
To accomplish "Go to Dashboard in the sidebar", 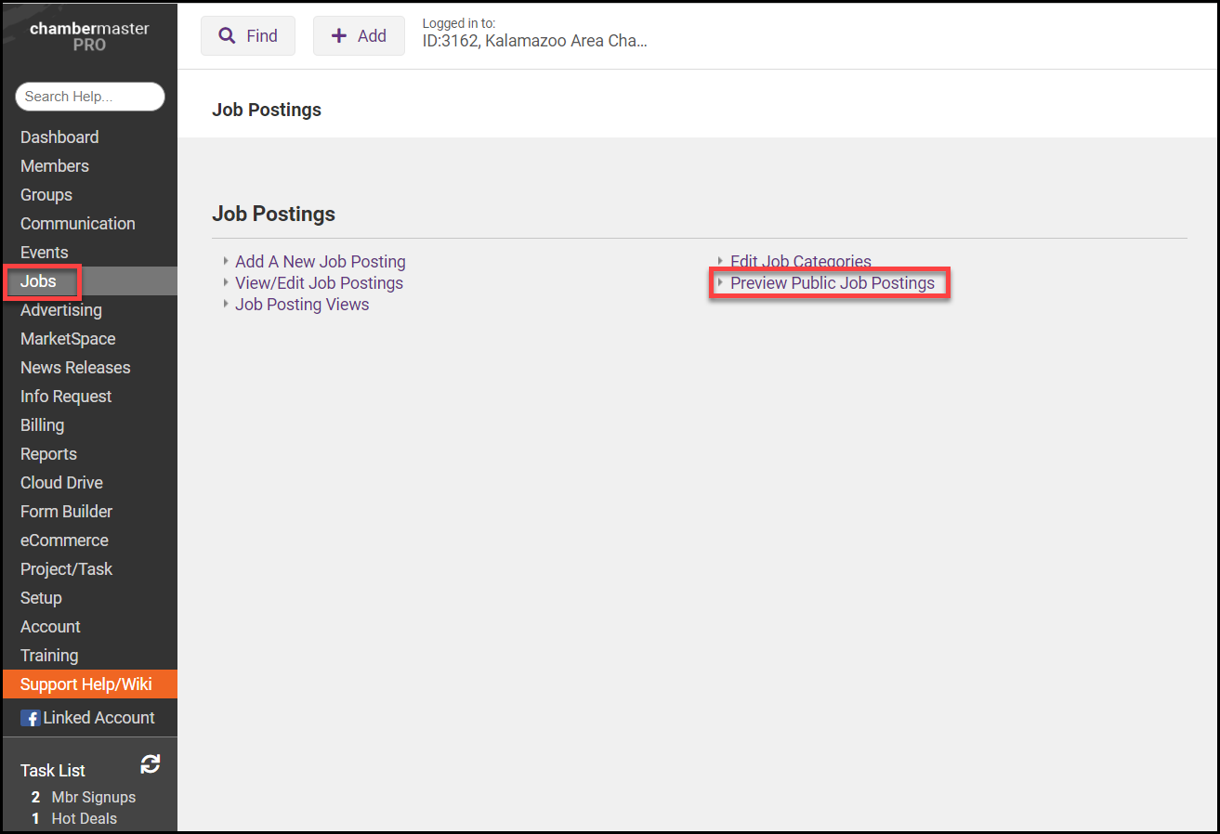I will pyautogui.click(x=59, y=137).
